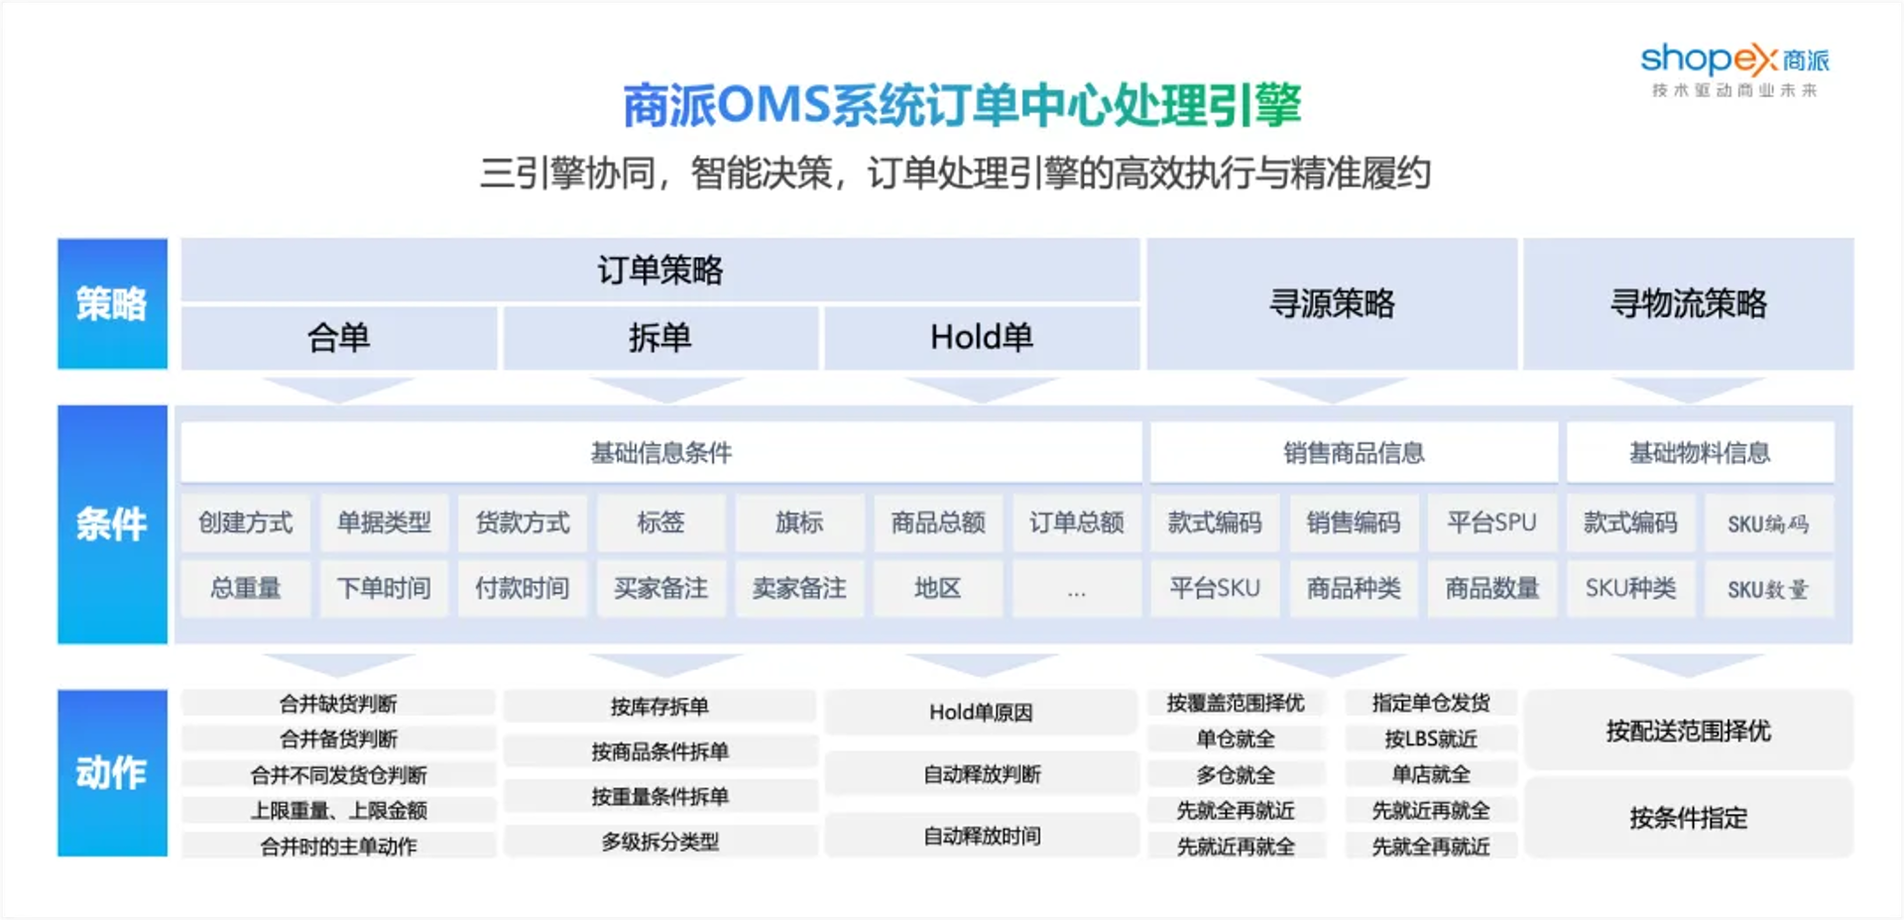Click the 标签 condition cell

(660, 522)
